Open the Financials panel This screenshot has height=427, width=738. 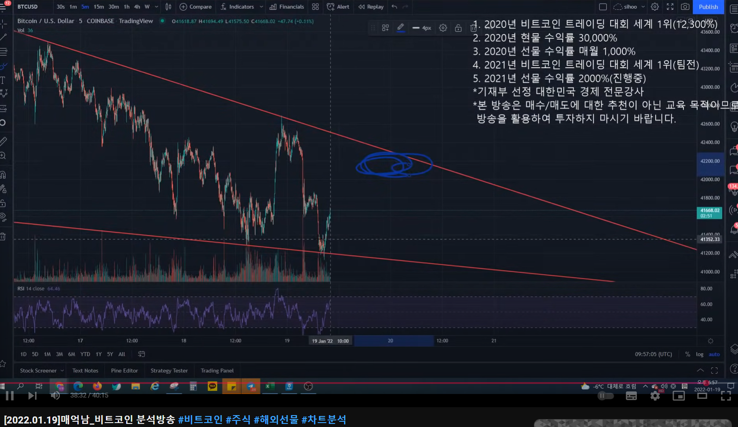[x=287, y=7]
